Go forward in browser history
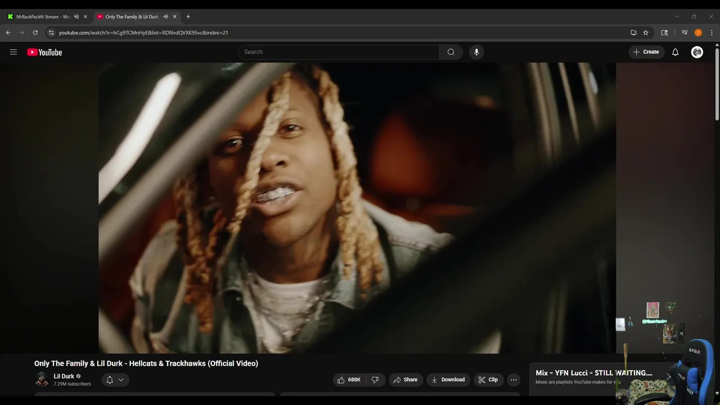Image resolution: width=720 pixels, height=405 pixels. click(x=22, y=33)
